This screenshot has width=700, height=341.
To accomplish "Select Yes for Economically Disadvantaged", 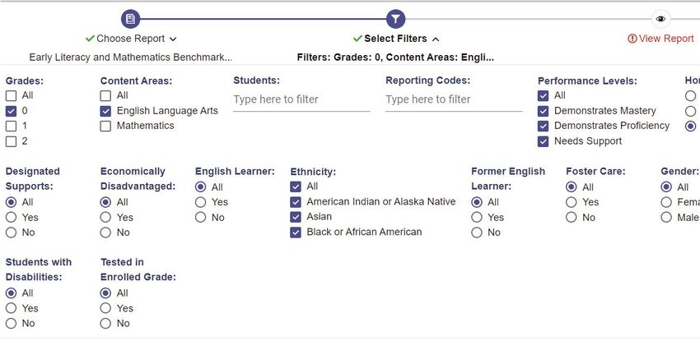I will [x=105, y=217].
